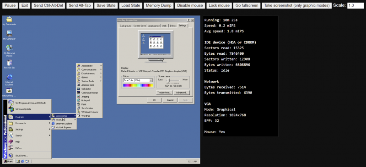Choose Shut Down in Start menu
This screenshot has height=167, width=366.
pos(29,155)
